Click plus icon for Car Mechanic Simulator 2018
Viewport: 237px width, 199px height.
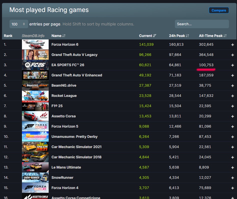(x=233, y=157)
